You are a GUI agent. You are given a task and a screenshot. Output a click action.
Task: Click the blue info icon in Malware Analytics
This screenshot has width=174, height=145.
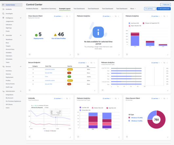[x=98, y=32]
